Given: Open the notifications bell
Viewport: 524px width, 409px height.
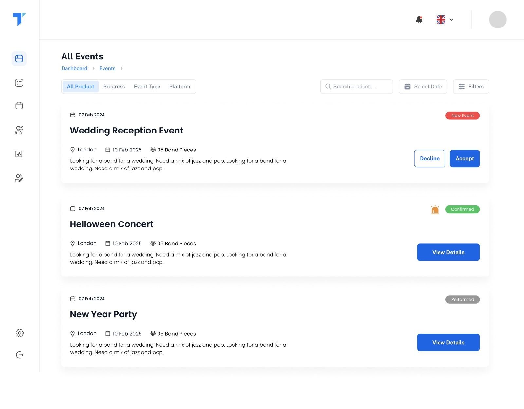Looking at the screenshot, I should (x=419, y=20).
